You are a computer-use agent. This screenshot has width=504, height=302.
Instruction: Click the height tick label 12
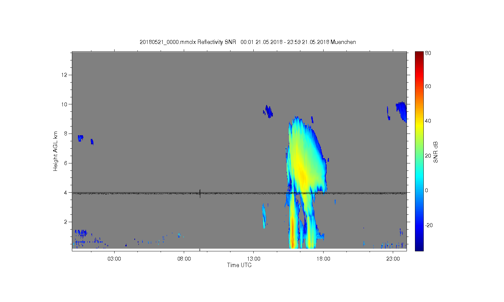(x=65, y=74)
